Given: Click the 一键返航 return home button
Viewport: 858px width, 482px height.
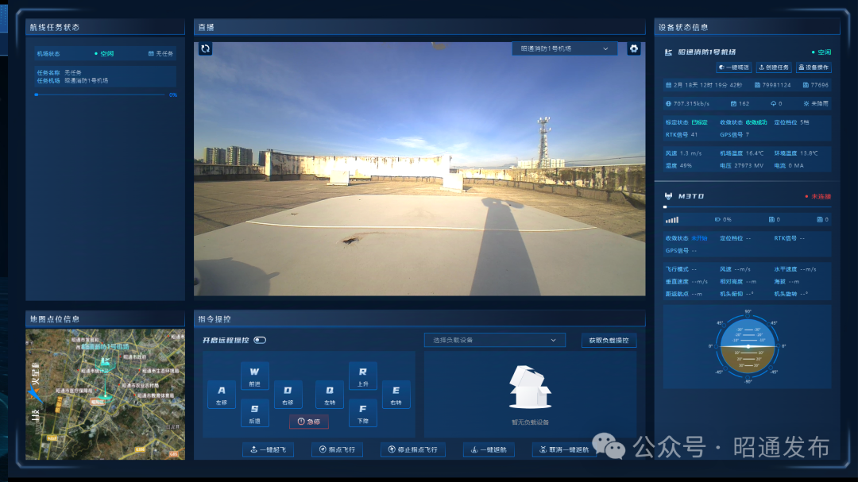Looking at the screenshot, I should tap(489, 449).
